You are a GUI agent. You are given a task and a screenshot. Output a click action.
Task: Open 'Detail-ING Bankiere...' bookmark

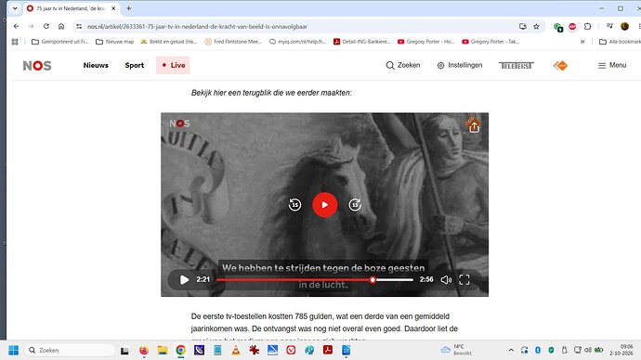point(362,42)
